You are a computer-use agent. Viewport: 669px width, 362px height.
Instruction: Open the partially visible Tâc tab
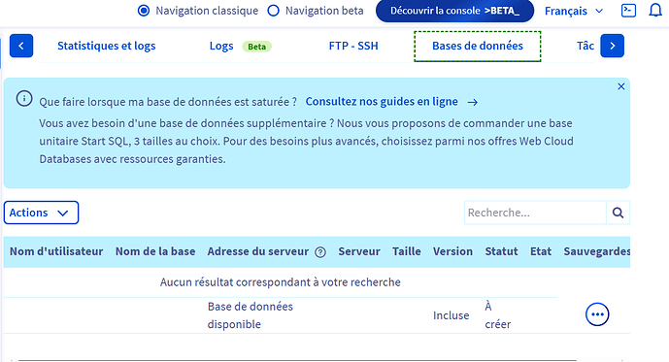585,46
